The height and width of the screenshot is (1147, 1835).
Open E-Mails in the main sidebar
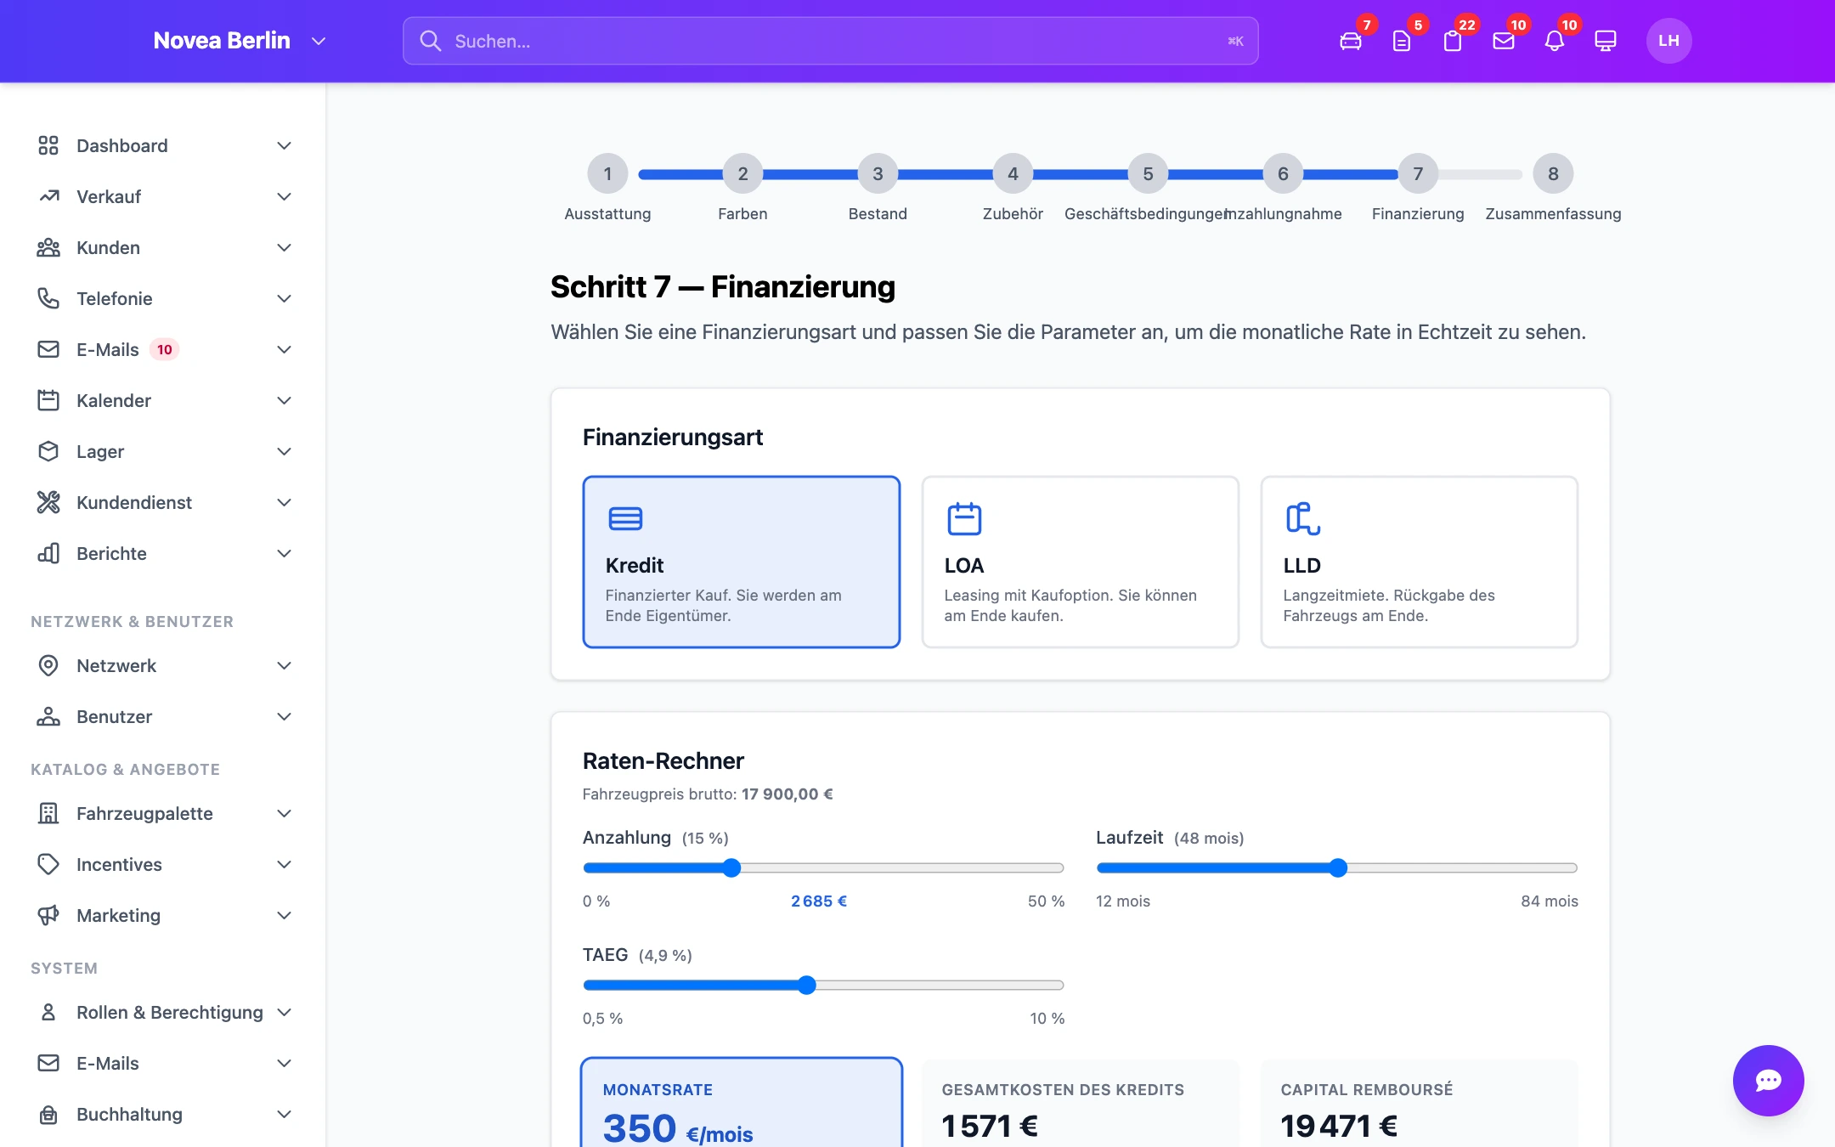click(163, 349)
